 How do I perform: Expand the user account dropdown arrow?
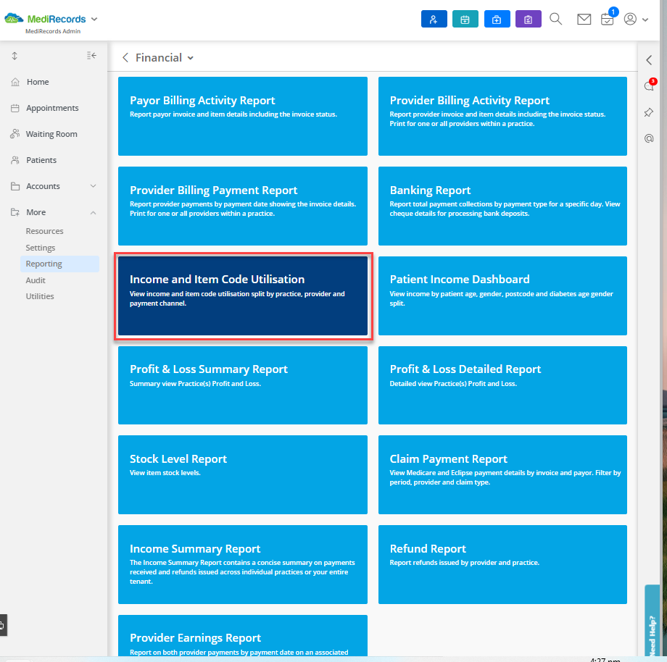coord(645,20)
